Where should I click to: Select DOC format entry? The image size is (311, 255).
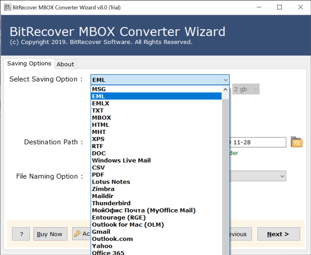coord(156,154)
